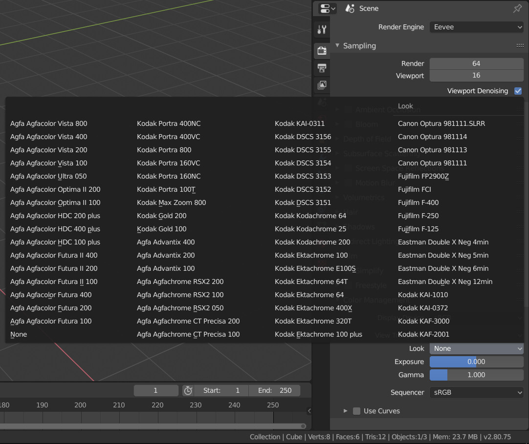Select the Active Tool settings tab

[321, 29]
